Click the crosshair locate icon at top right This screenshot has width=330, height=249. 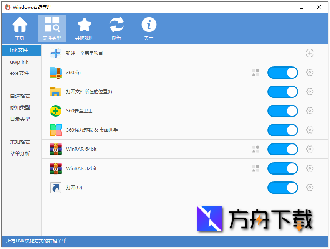coord(310,53)
